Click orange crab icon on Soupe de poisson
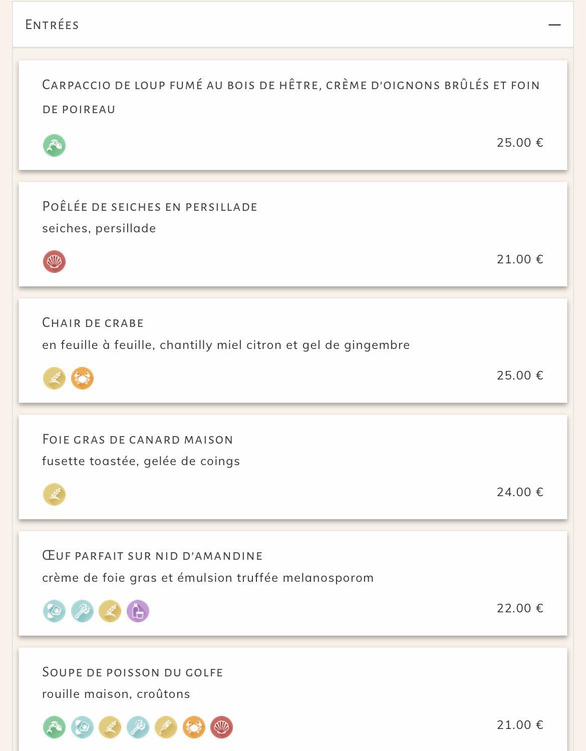Image resolution: width=586 pixels, height=751 pixels. pyautogui.click(x=194, y=727)
